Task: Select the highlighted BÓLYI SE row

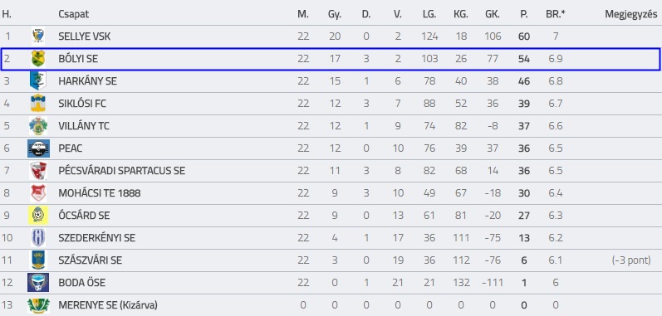Action: 330,59
